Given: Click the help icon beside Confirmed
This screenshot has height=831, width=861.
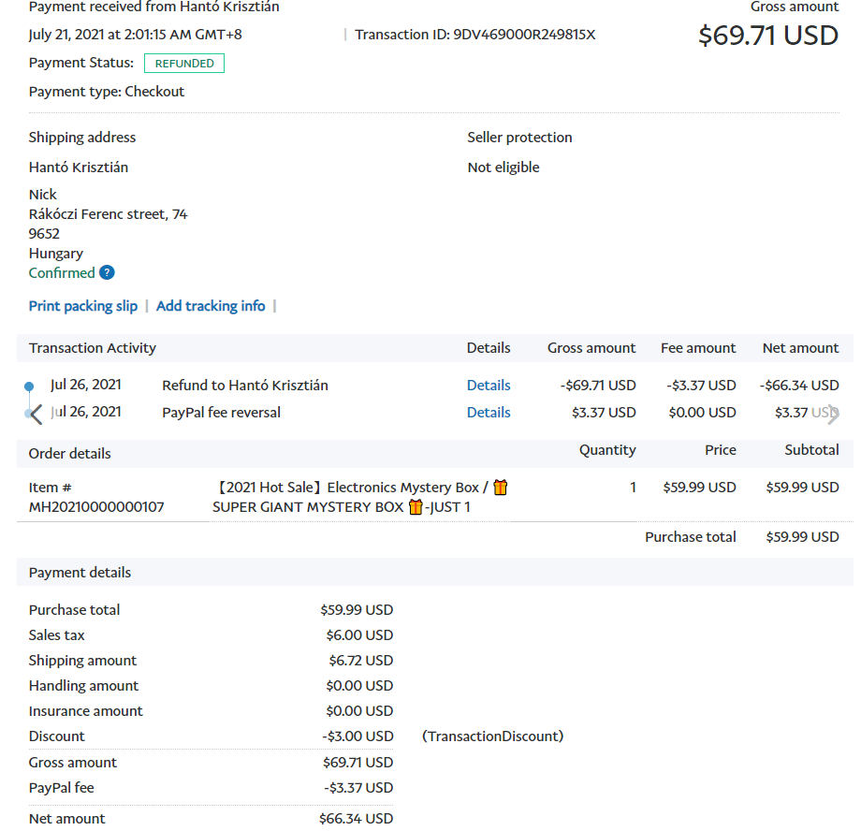Looking at the screenshot, I should pos(107,273).
